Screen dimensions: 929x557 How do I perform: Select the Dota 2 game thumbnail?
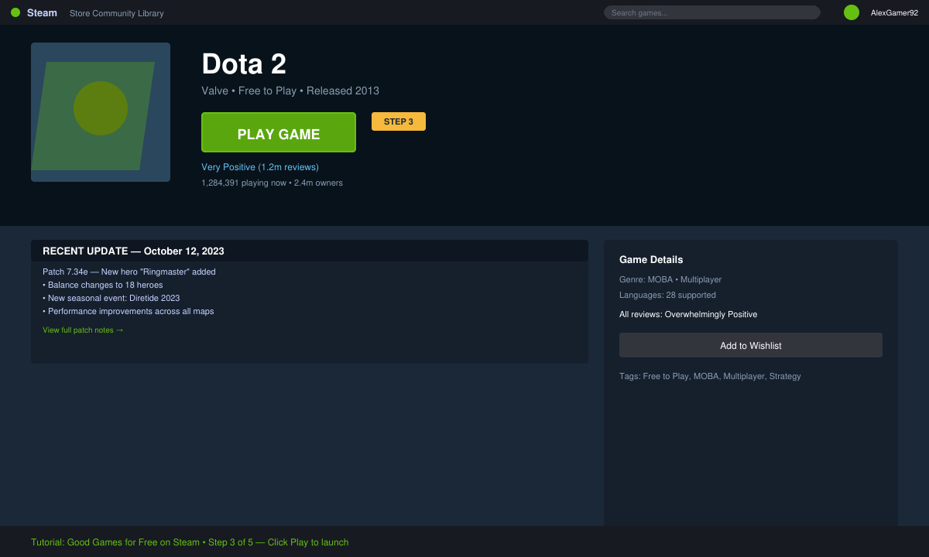(101, 112)
